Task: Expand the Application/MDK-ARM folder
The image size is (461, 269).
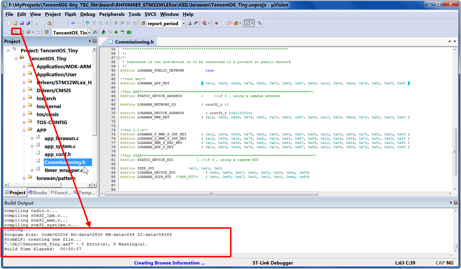Action: click(24, 67)
